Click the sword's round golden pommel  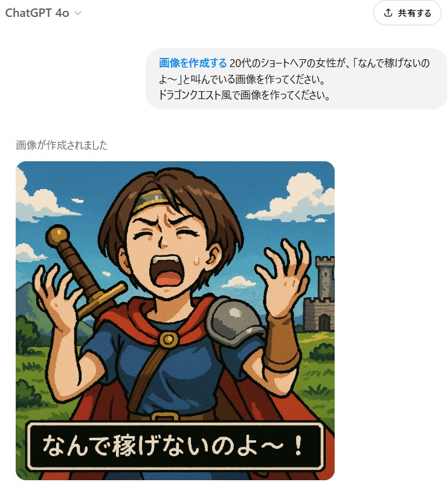coord(57,234)
